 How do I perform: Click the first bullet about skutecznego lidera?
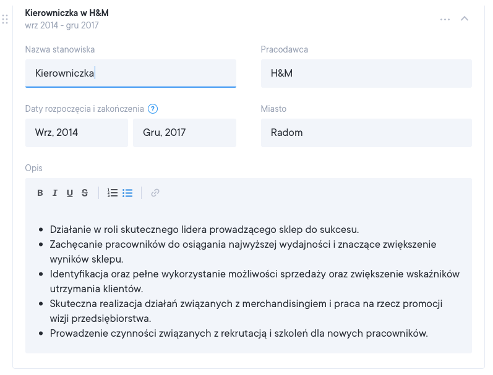pyautogui.click(x=204, y=229)
